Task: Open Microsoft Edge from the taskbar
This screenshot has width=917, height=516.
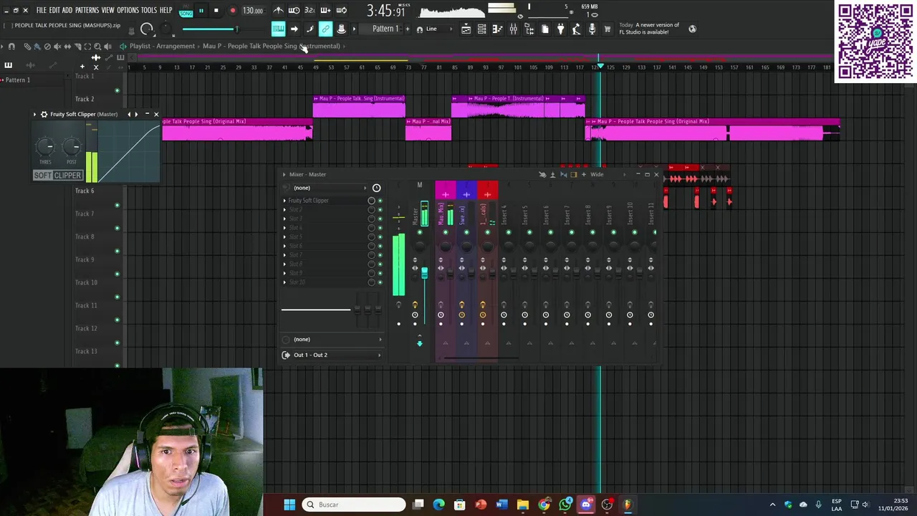Action: pos(439,505)
